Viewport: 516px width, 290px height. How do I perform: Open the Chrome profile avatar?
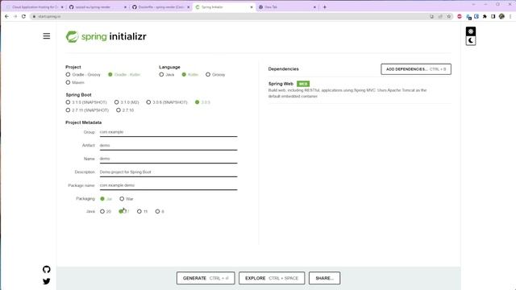point(501,16)
